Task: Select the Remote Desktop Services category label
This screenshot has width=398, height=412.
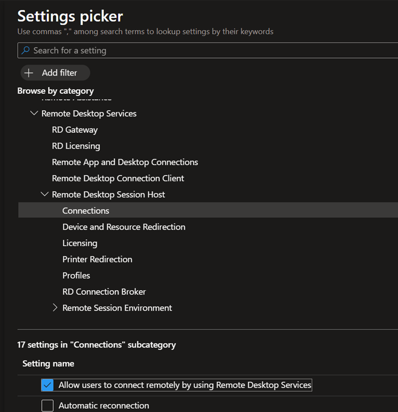Action: (x=89, y=114)
